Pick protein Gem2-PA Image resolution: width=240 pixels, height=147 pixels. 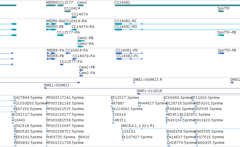[87, 73]
